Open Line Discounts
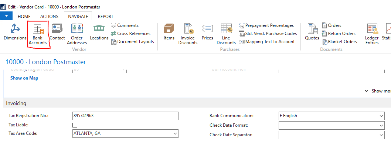 (226, 34)
